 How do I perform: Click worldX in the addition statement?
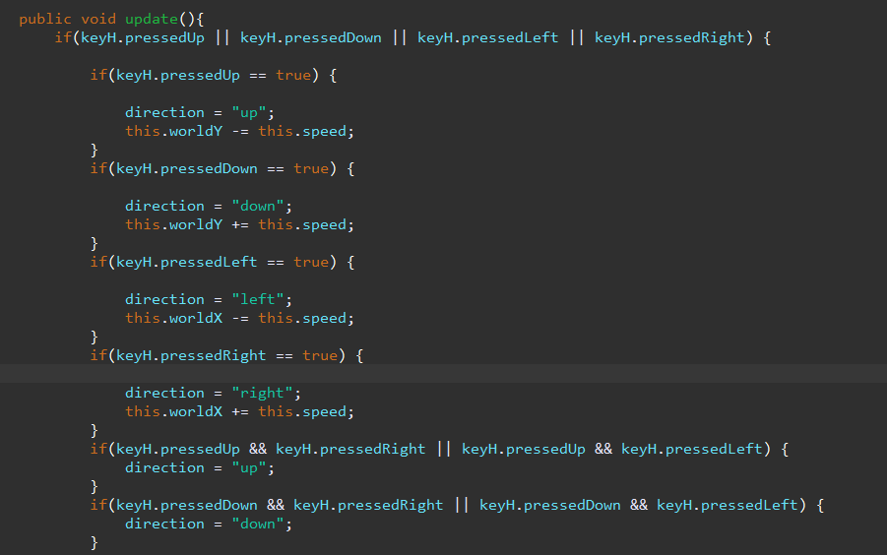(196, 411)
